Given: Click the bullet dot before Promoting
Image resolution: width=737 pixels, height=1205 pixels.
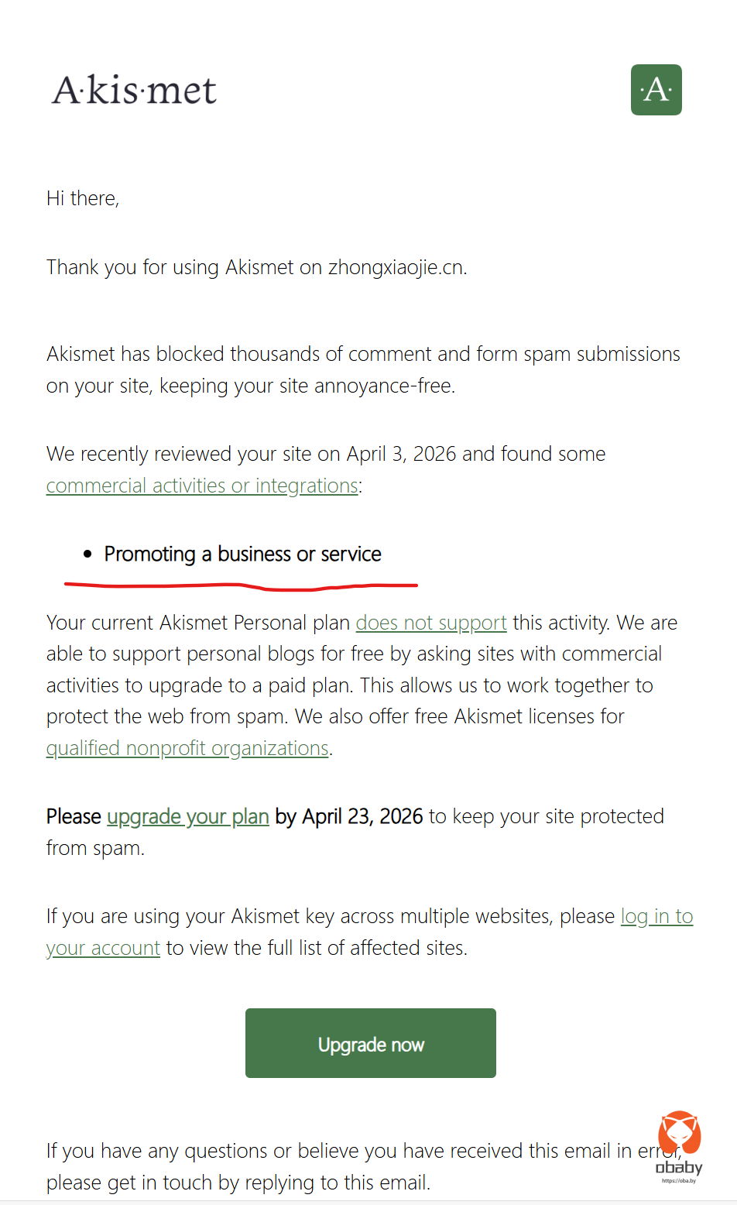Looking at the screenshot, I should pyautogui.click(x=87, y=554).
